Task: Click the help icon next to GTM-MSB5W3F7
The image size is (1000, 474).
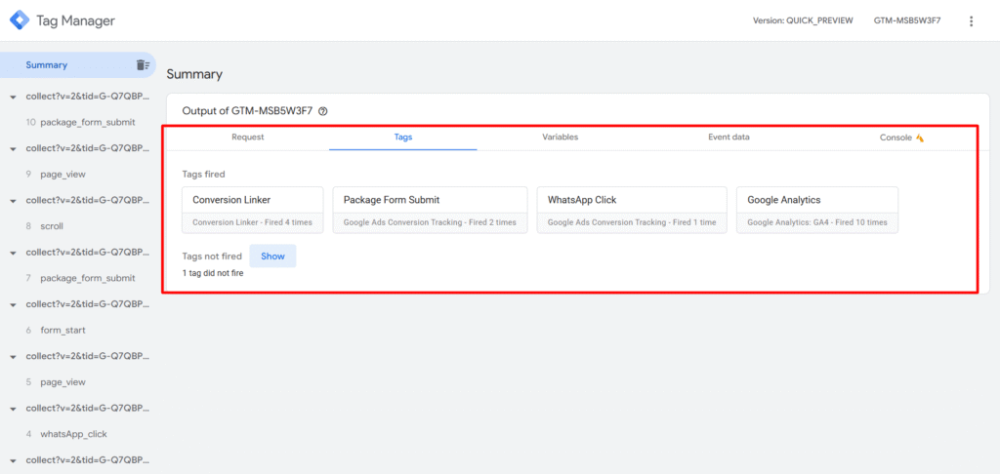Action: [x=323, y=111]
